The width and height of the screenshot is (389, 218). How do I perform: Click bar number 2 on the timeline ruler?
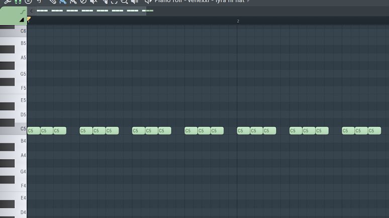[238, 21]
